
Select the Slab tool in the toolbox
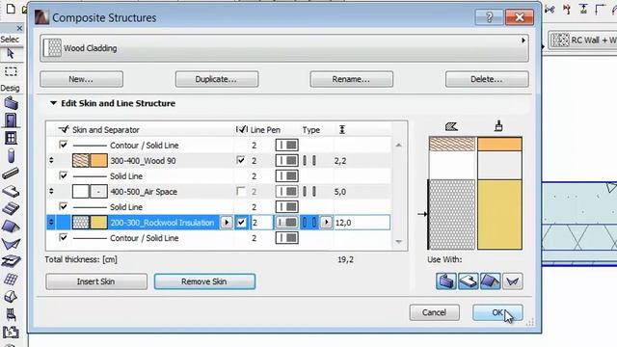pyautogui.click(x=11, y=191)
